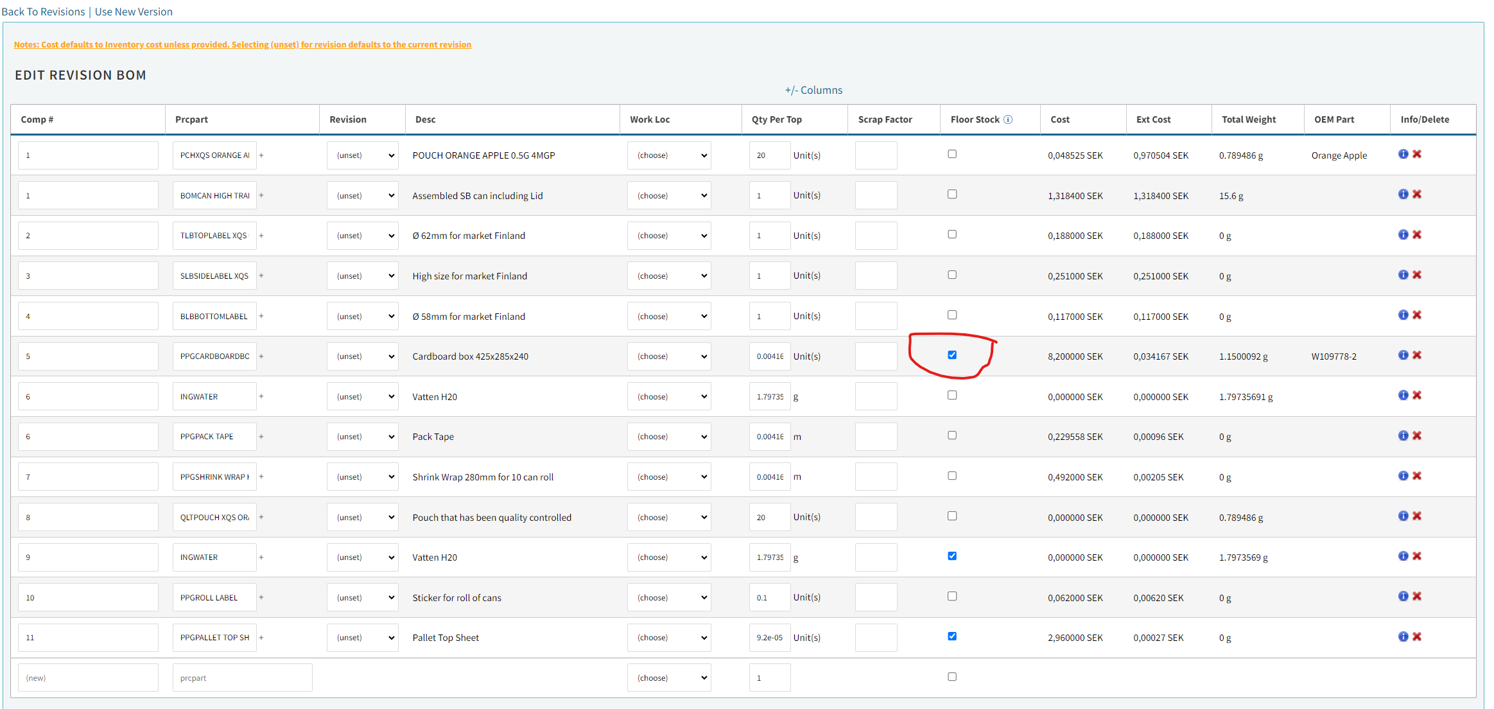
Task: Open Work Loc dropdown for Sticker row
Action: point(669,597)
